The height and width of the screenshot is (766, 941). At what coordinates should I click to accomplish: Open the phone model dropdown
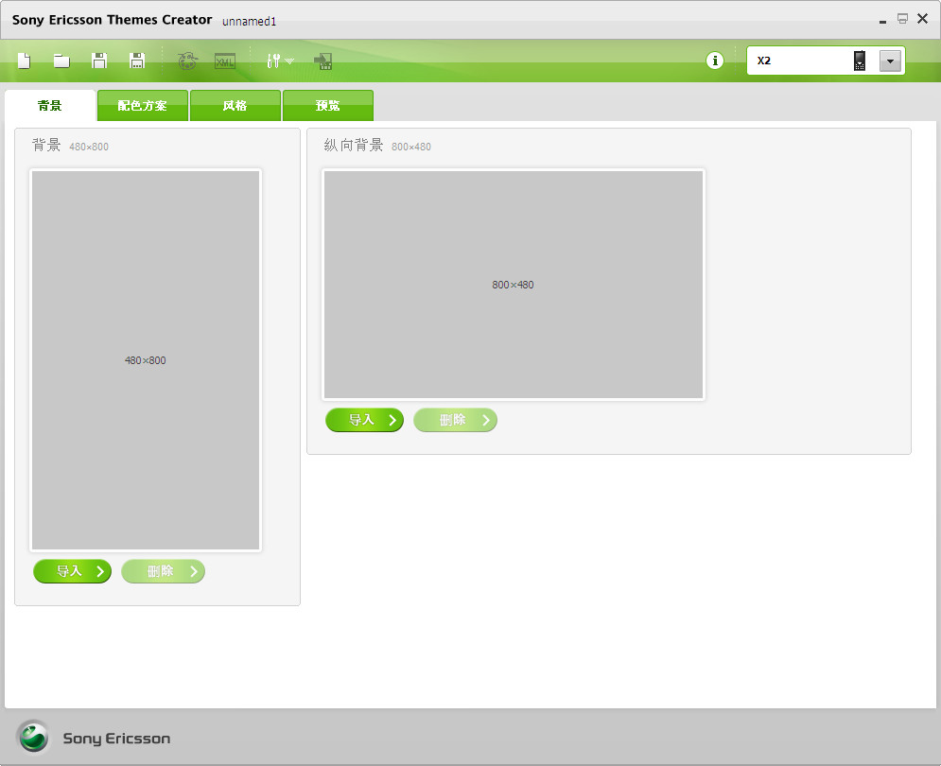[x=889, y=60]
